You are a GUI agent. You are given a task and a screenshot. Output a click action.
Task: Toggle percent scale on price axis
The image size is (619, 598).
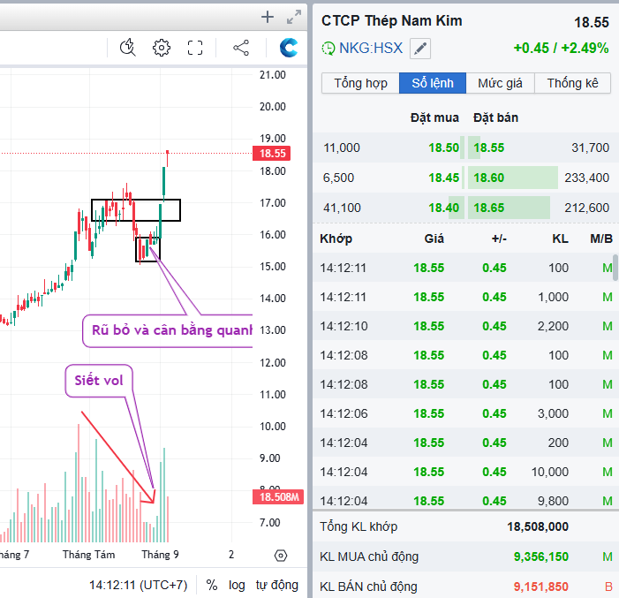212,585
